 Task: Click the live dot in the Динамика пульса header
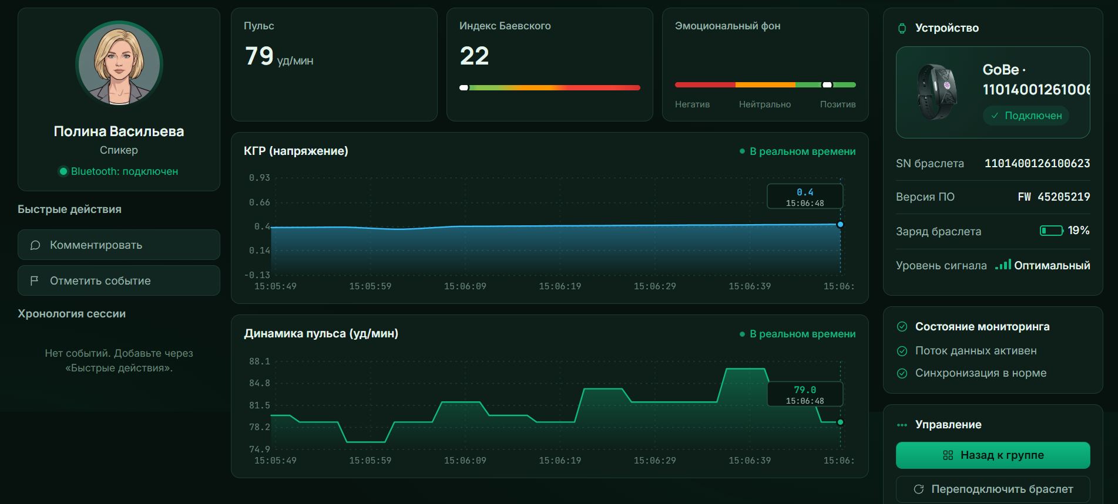click(742, 334)
